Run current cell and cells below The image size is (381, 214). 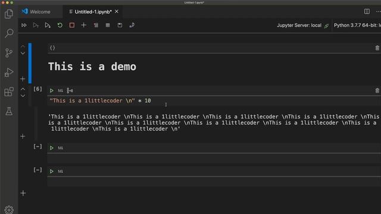click(x=48, y=25)
